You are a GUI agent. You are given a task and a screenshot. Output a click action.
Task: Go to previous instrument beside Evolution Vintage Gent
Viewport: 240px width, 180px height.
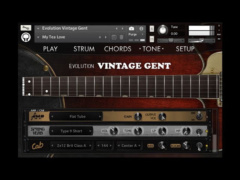117,28
